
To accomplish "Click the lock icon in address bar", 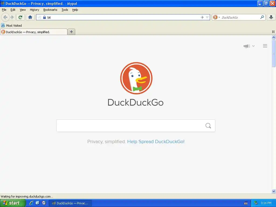I will (44, 17).
